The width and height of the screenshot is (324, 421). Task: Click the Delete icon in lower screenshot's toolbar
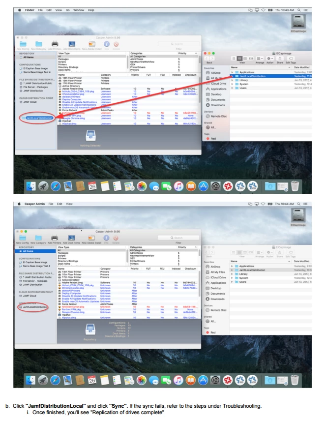point(116,238)
